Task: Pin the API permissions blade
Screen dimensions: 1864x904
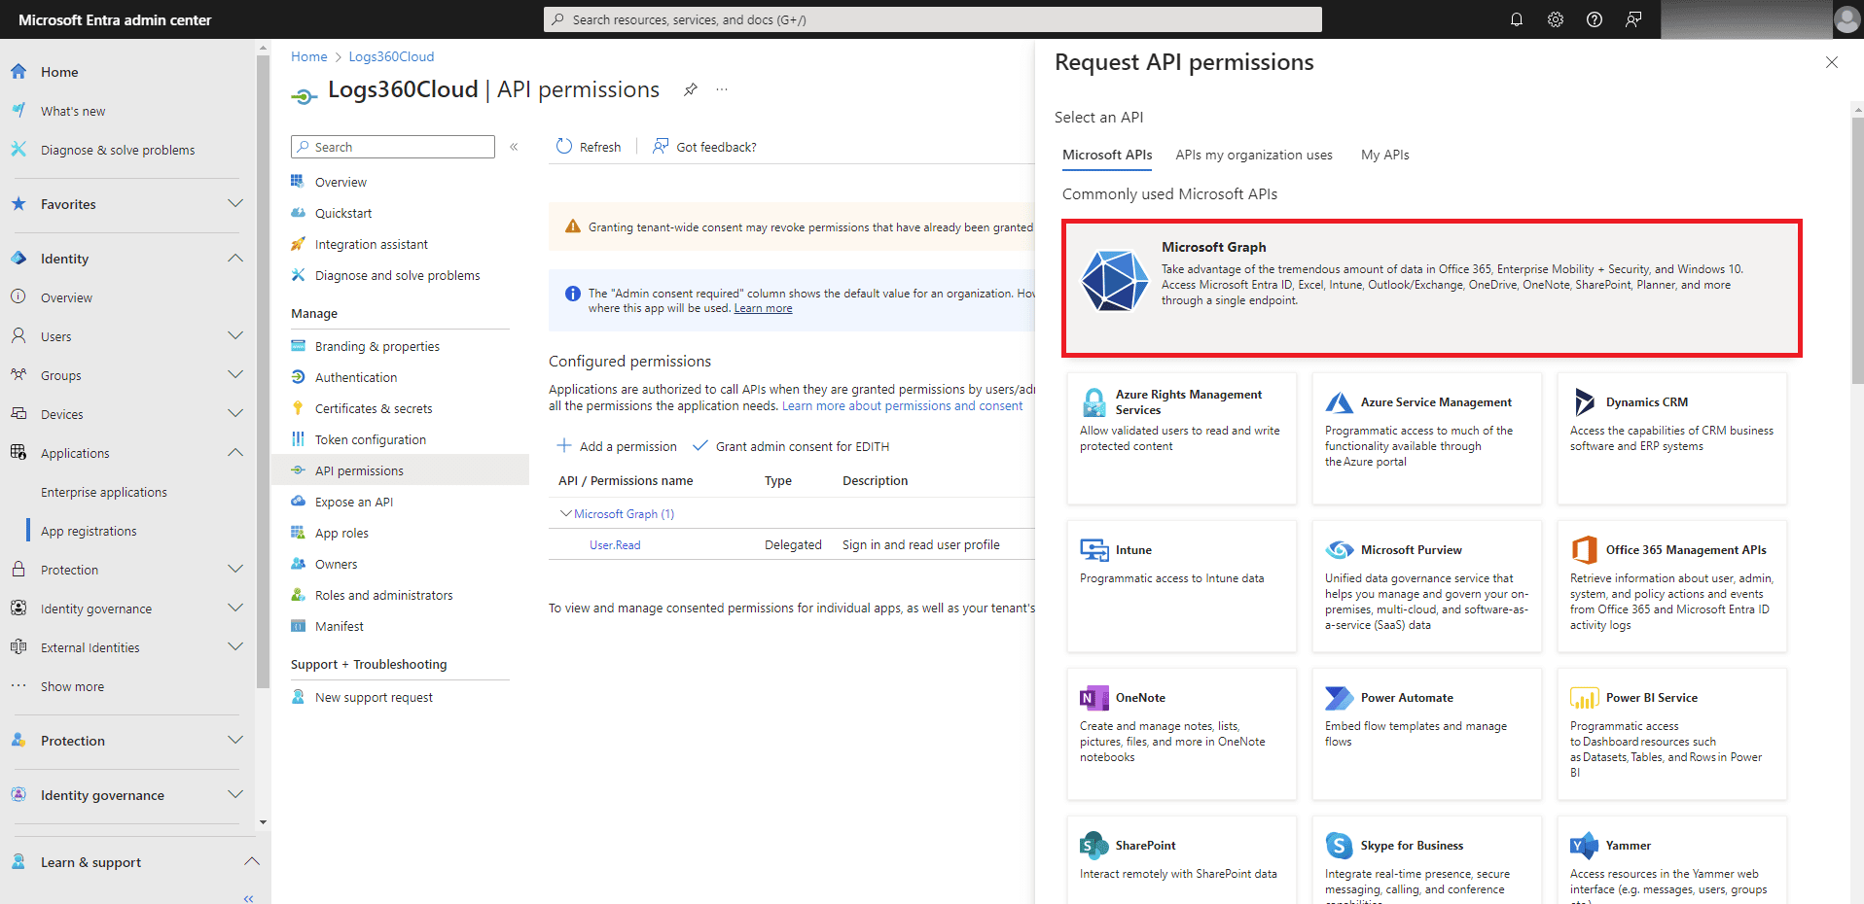Action: [691, 88]
